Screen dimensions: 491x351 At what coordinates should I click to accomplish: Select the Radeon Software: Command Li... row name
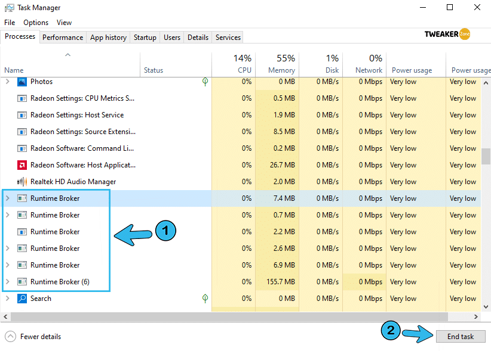82,148
